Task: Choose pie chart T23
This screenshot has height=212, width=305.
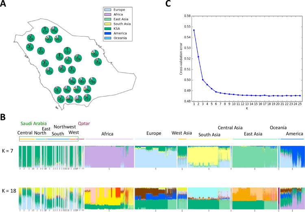Action: pos(72,70)
